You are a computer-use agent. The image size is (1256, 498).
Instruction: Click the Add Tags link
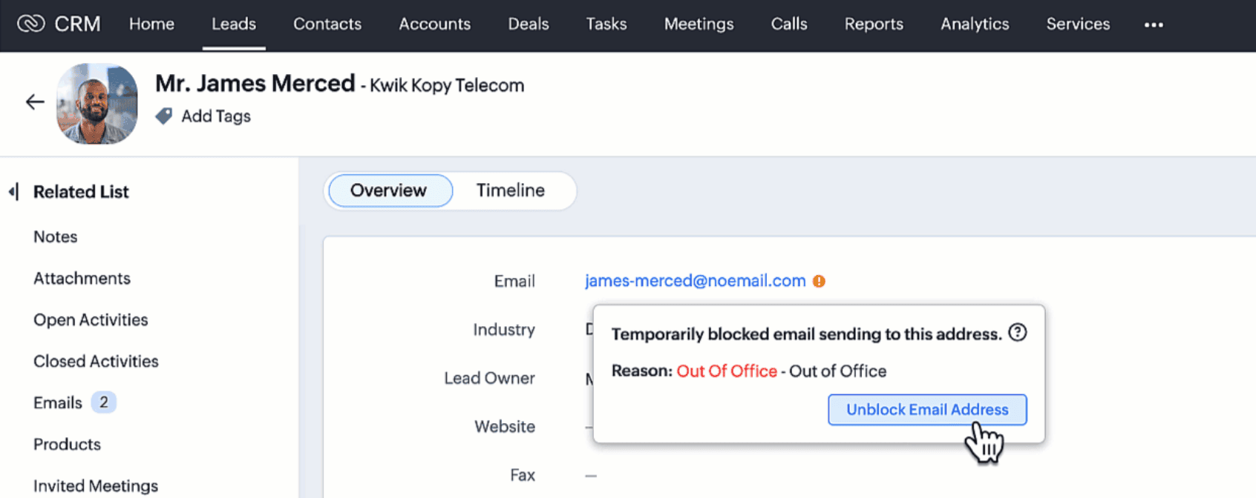tap(216, 116)
